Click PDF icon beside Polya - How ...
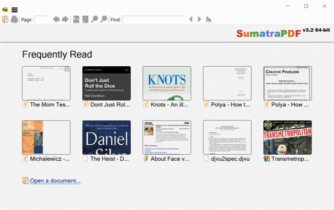334x210 pixels. tap(267, 104)
